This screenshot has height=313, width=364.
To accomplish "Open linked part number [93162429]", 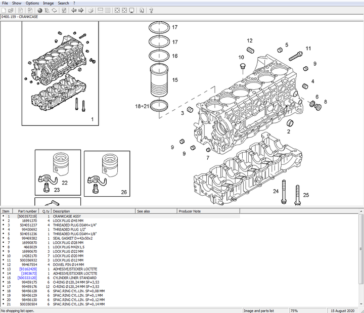I will point(28,269).
